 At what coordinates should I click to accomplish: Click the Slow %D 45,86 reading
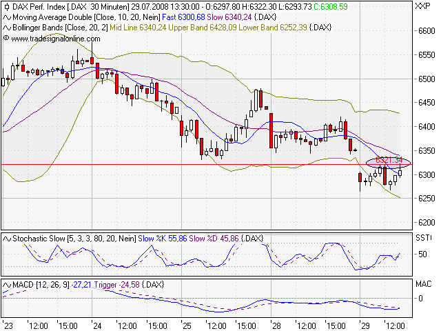(214, 239)
